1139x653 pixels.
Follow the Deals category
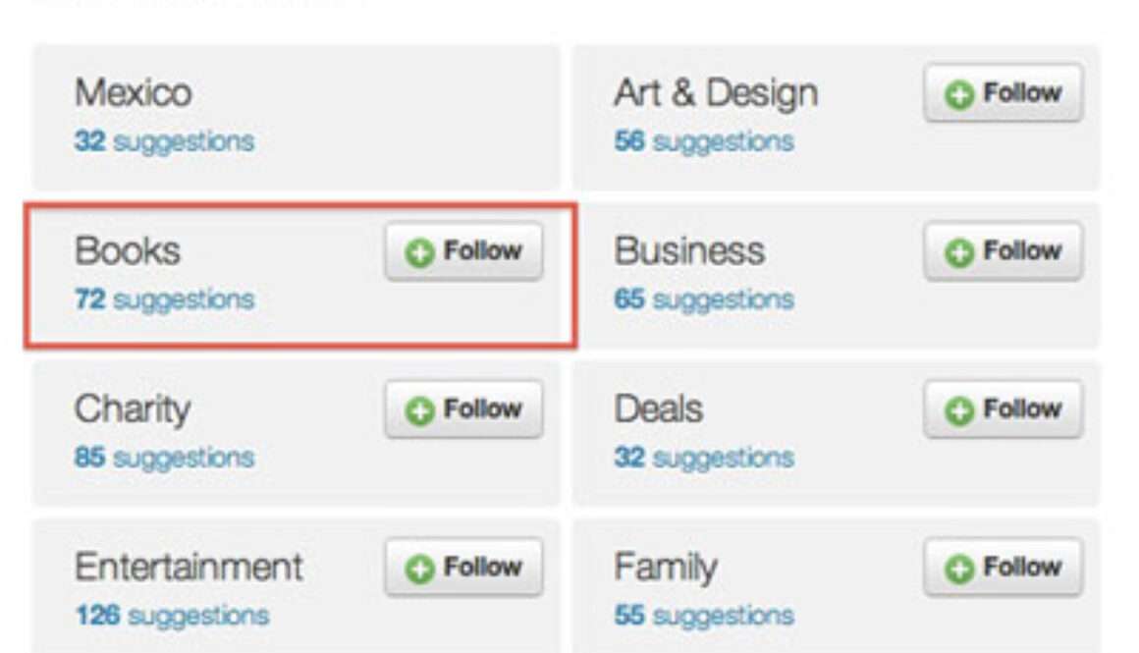[x=1003, y=409]
